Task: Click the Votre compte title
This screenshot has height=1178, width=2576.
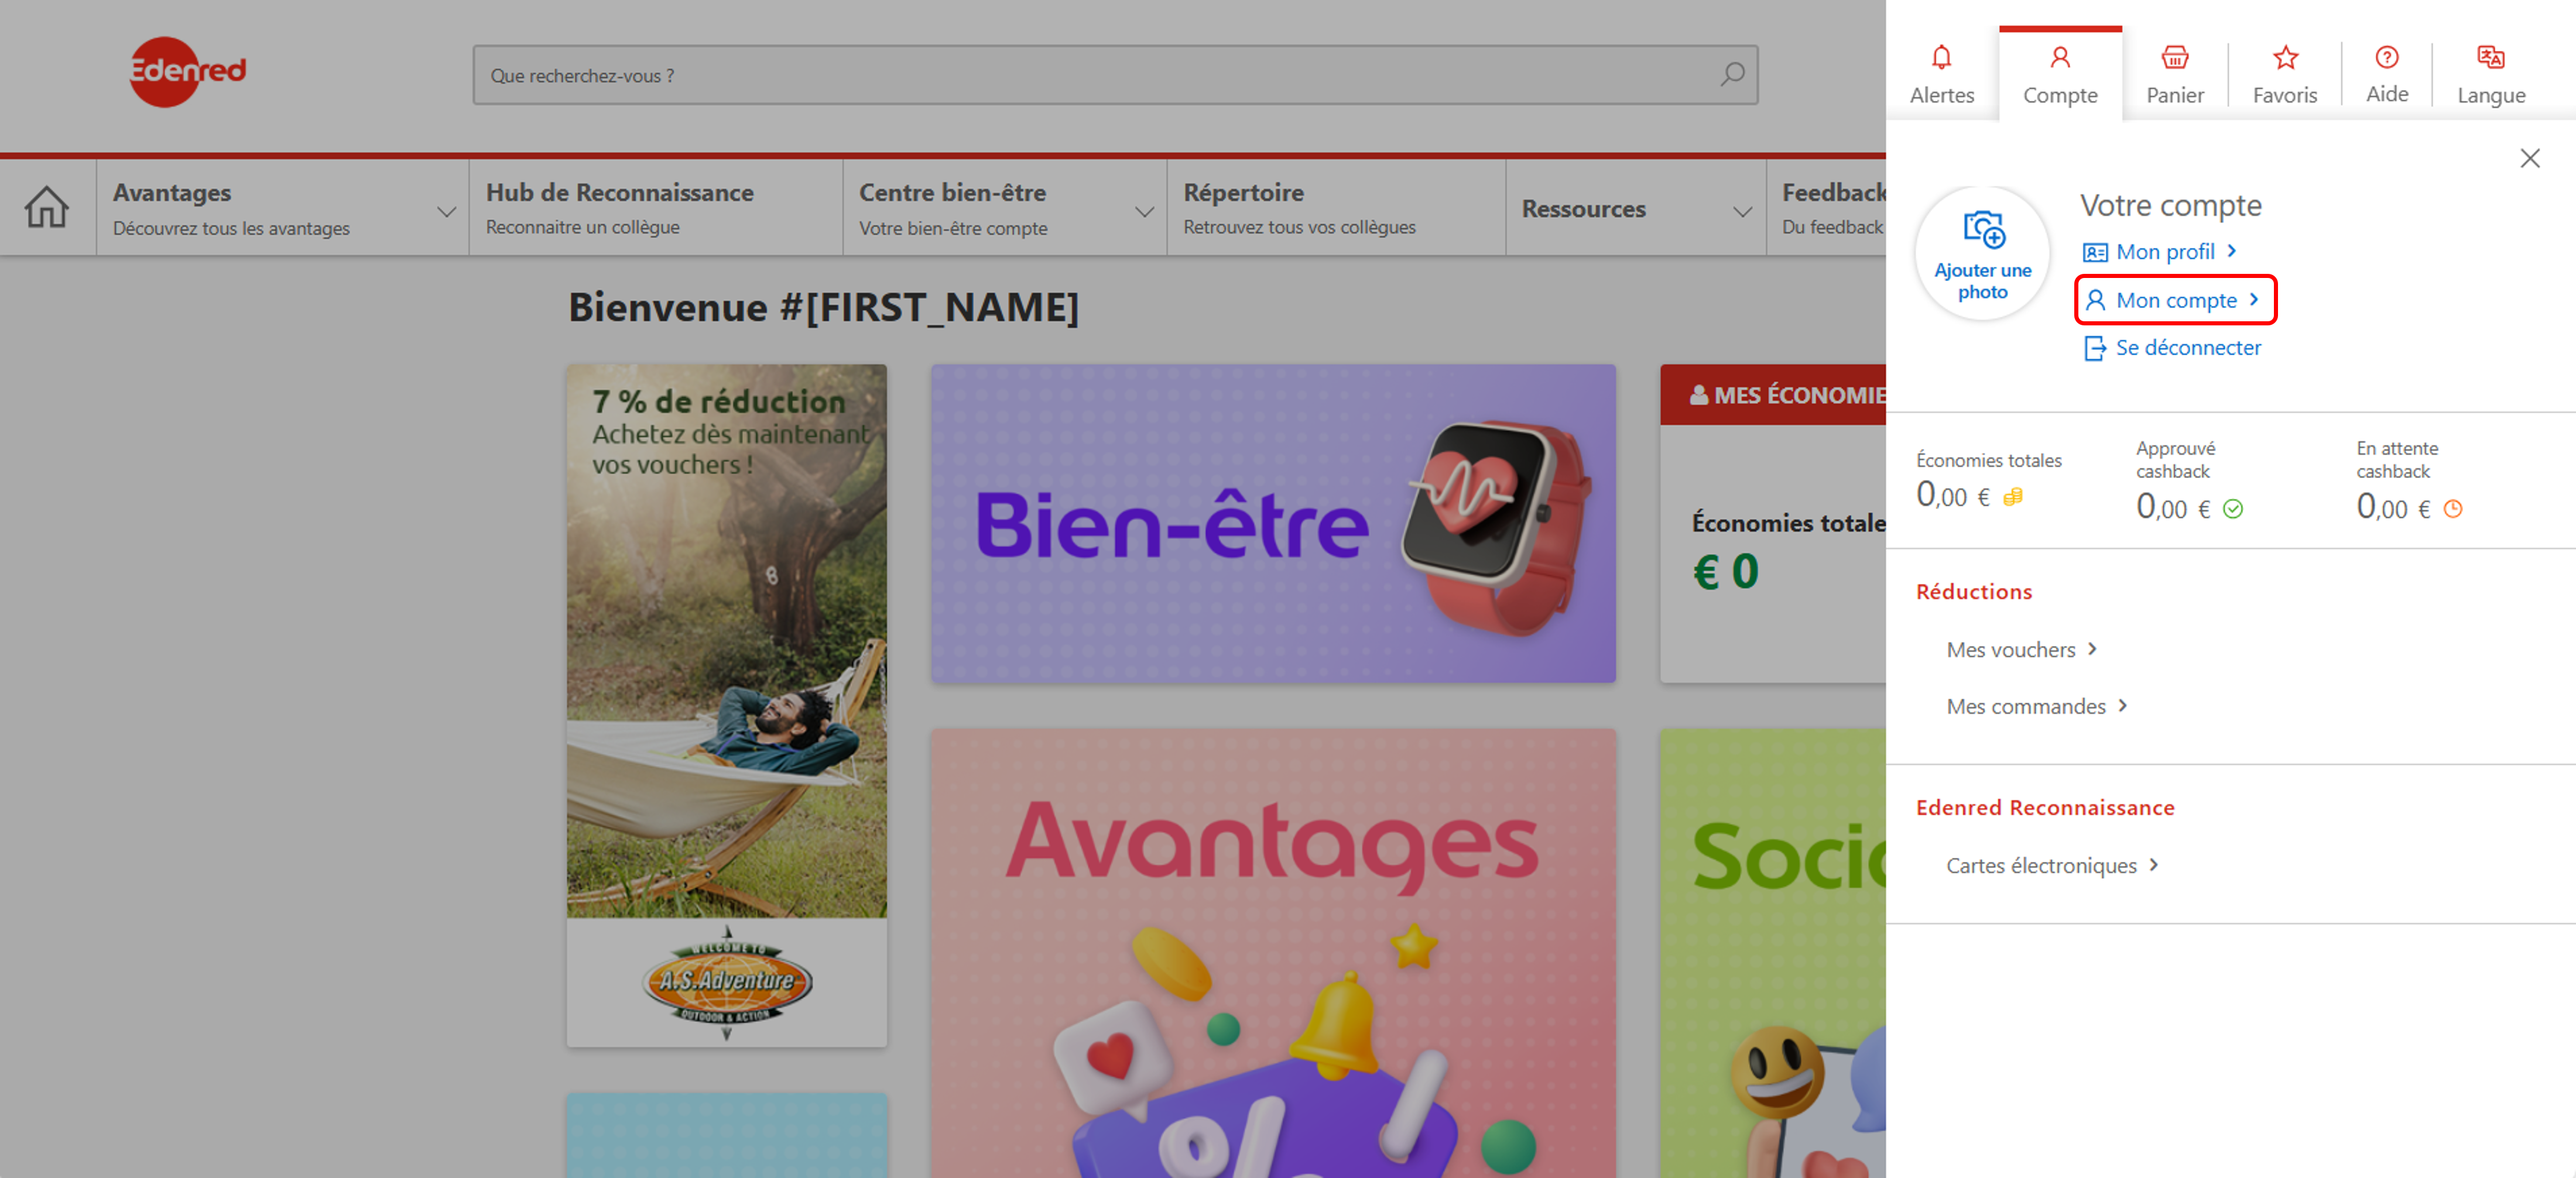Action: [x=2170, y=205]
